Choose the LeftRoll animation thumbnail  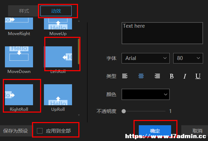pos(58,57)
